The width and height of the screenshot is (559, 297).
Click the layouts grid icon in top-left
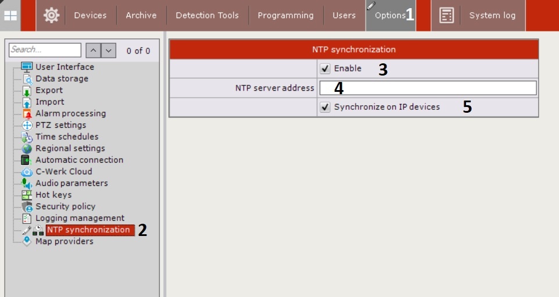pyautogui.click(x=11, y=16)
